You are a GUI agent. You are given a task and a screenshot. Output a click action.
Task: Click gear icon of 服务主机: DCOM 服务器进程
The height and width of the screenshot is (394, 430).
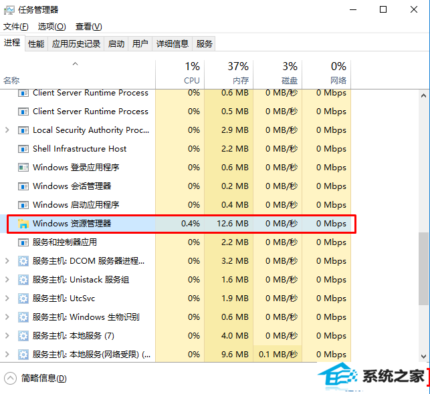point(23,261)
